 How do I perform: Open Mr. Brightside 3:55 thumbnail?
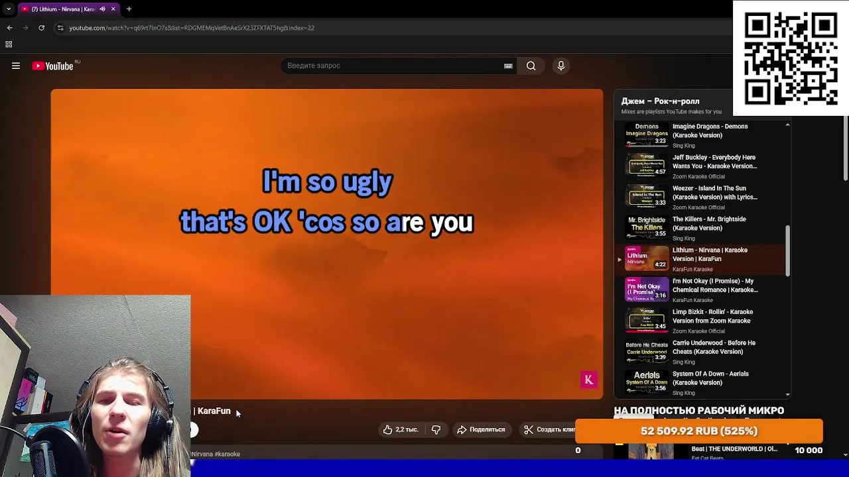[647, 227]
